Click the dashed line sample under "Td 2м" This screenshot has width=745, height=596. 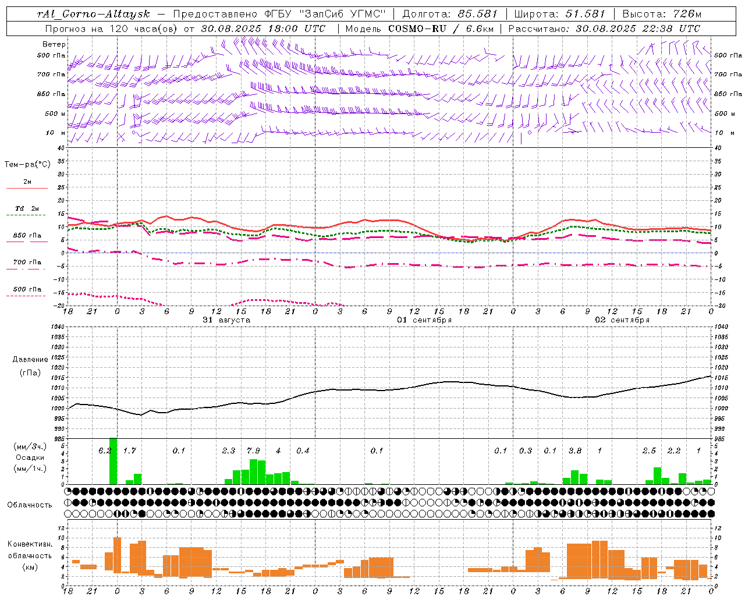pyautogui.click(x=26, y=215)
